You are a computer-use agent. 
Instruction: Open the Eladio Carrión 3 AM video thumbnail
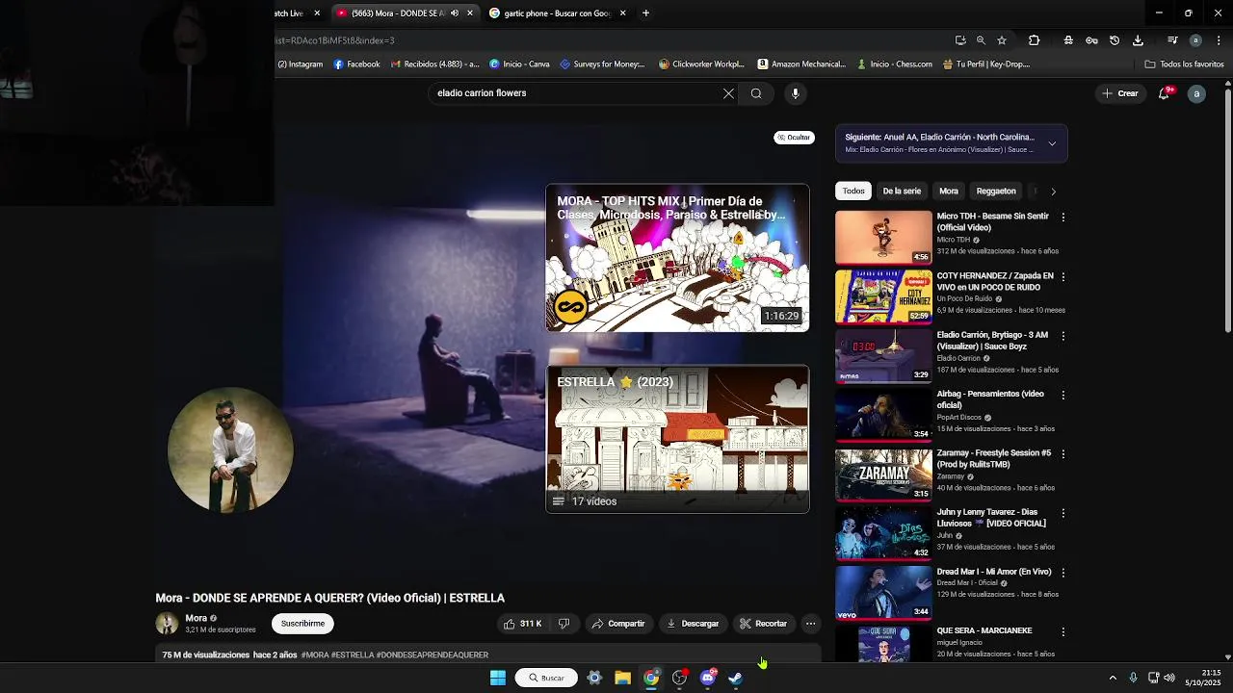[x=883, y=354]
